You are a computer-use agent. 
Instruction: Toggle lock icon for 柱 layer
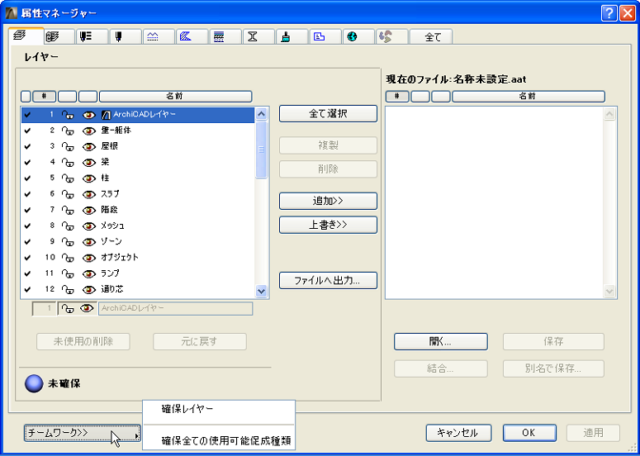point(68,178)
